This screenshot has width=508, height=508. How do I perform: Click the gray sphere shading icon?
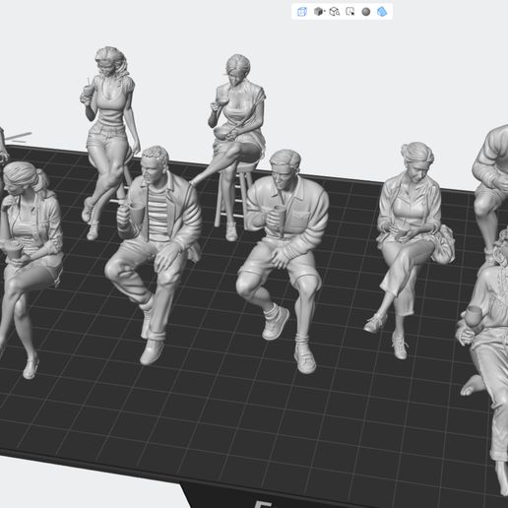[366, 12]
